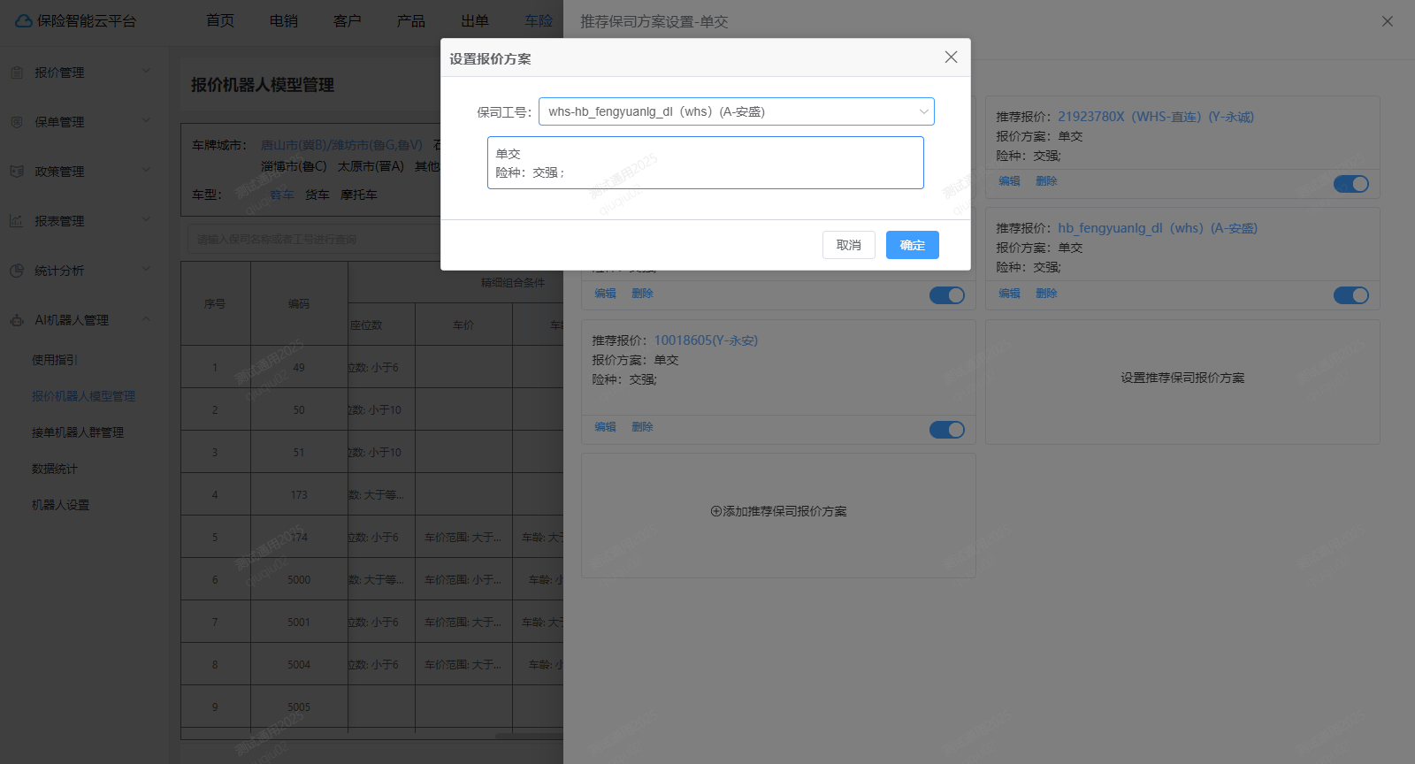The width and height of the screenshot is (1415, 764).
Task: Click 删除 on the 21923780X card
Action: (x=1047, y=181)
